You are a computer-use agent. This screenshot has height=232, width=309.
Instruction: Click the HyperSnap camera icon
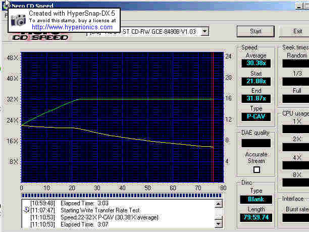pos(18,20)
